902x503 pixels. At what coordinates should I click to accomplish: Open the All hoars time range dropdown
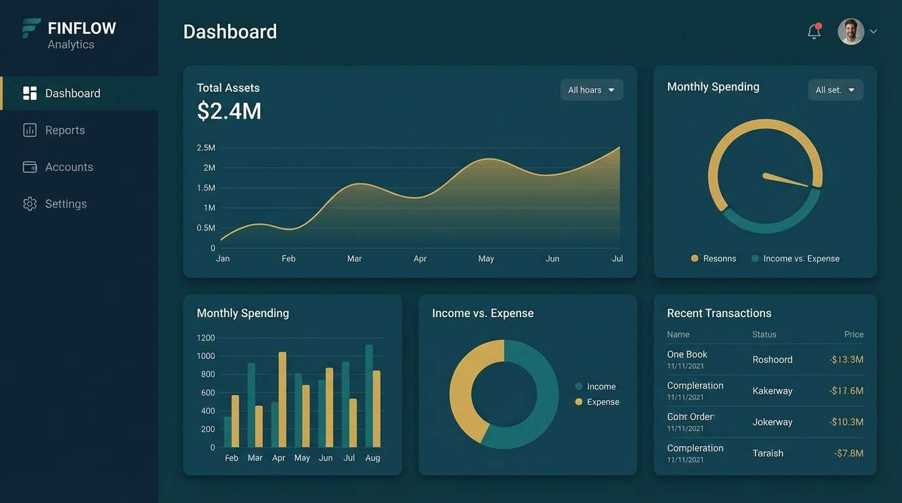pyautogui.click(x=591, y=90)
